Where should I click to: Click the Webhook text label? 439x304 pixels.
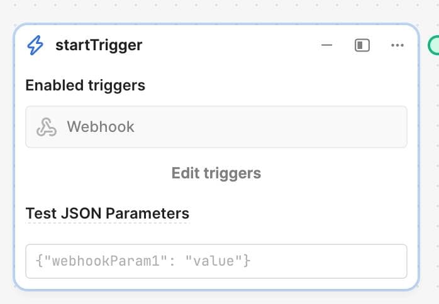(x=101, y=127)
